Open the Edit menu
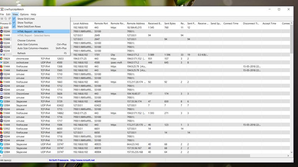Viewport: 298px width, 167px height. click(8, 14)
